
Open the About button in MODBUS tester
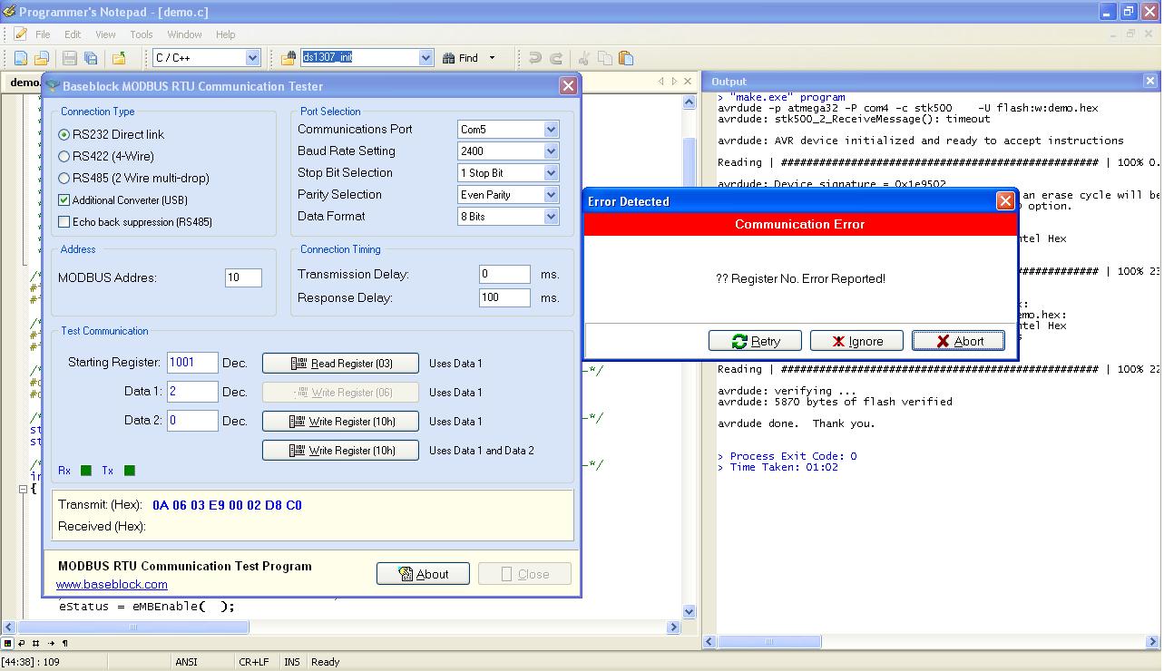423,574
